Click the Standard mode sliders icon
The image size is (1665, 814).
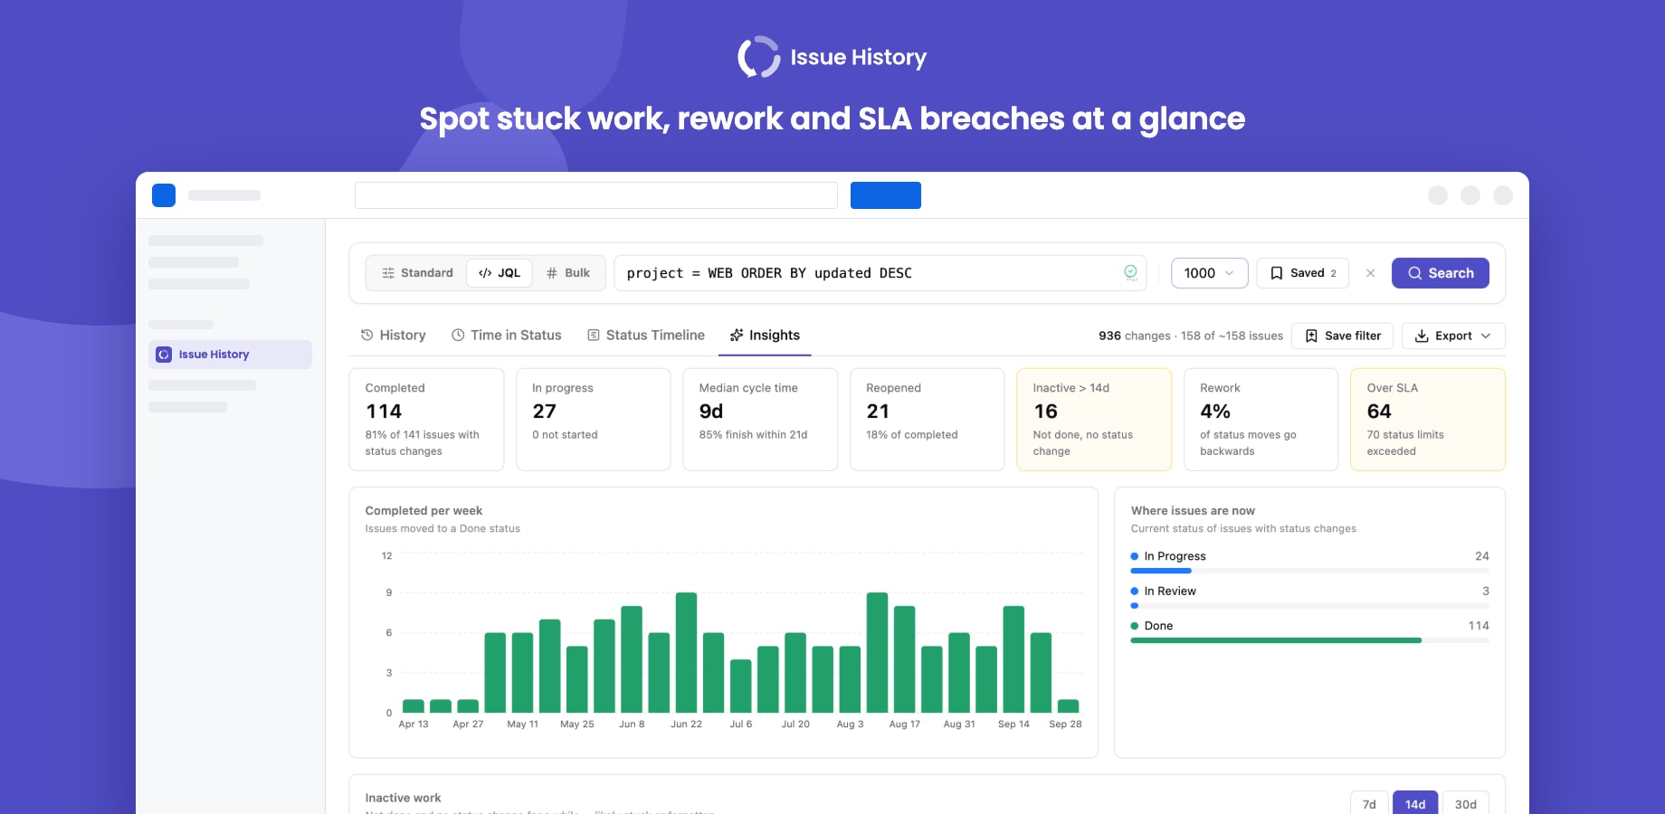(x=388, y=273)
